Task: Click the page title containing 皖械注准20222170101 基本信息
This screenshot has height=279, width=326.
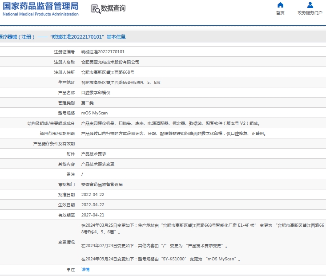Action: click(63, 37)
